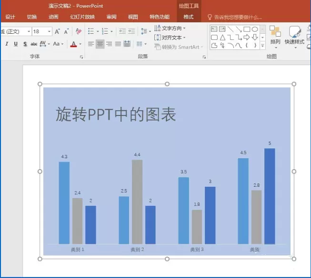This screenshot has width=311, height=278.
Task: Toggle strikethrough formatting
Action: click(34, 44)
